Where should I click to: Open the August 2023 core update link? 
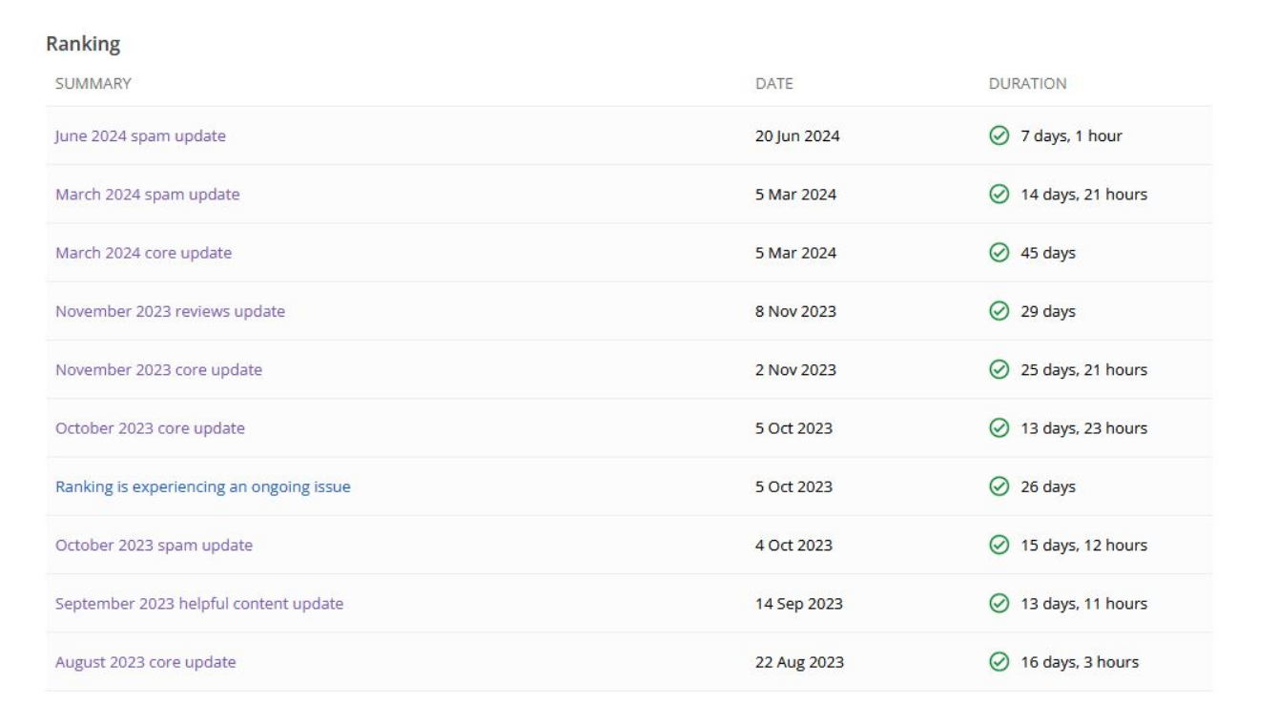(145, 662)
